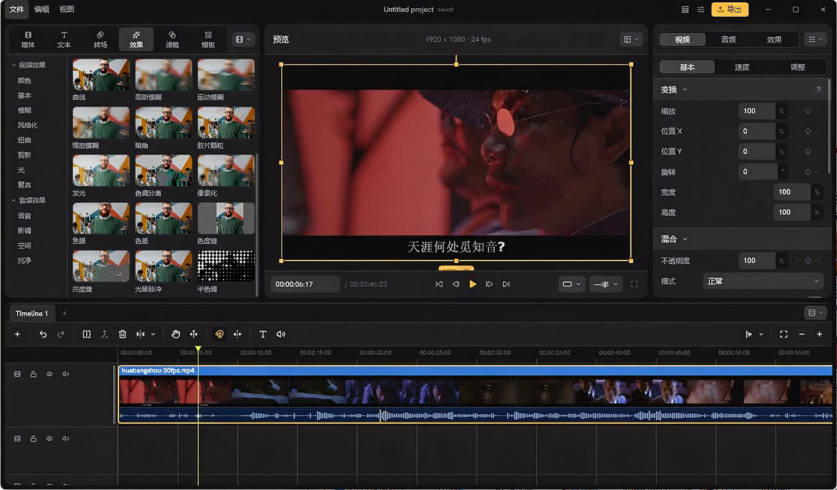This screenshot has width=837, height=490.
Task: Click the 不透明度 value field
Action: pos(757,260)
